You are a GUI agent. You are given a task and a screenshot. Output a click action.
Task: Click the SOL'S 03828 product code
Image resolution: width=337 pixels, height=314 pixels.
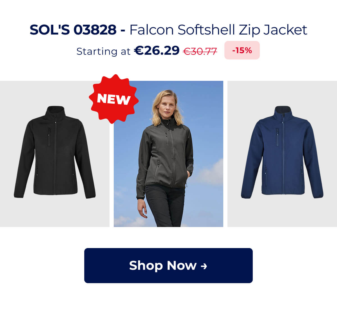(x=73, y=30)
